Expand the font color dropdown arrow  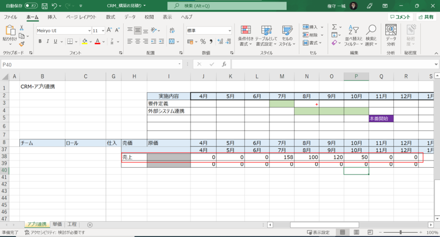pyautogui.click(x=104, y=42)
